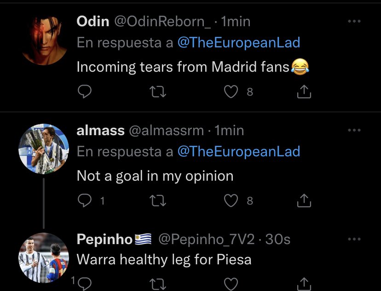Screen dimensions: 381x291
Task: Retweet almass's Not a goal tweet
Action: (x=158, y=201)
